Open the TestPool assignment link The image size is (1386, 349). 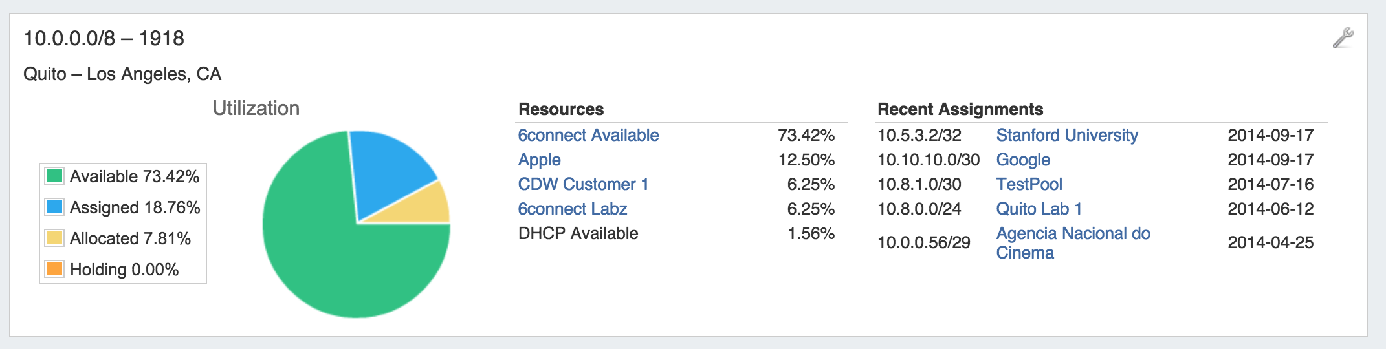[x=1029, y=184]
